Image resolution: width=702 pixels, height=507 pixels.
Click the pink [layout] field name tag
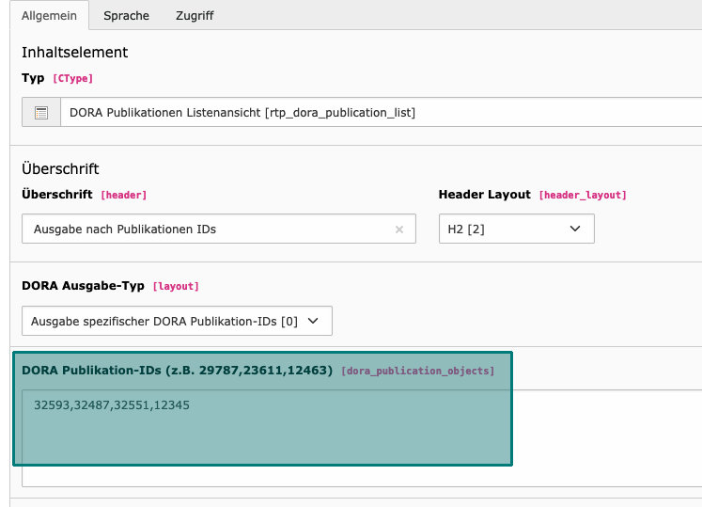coord(176,287)
